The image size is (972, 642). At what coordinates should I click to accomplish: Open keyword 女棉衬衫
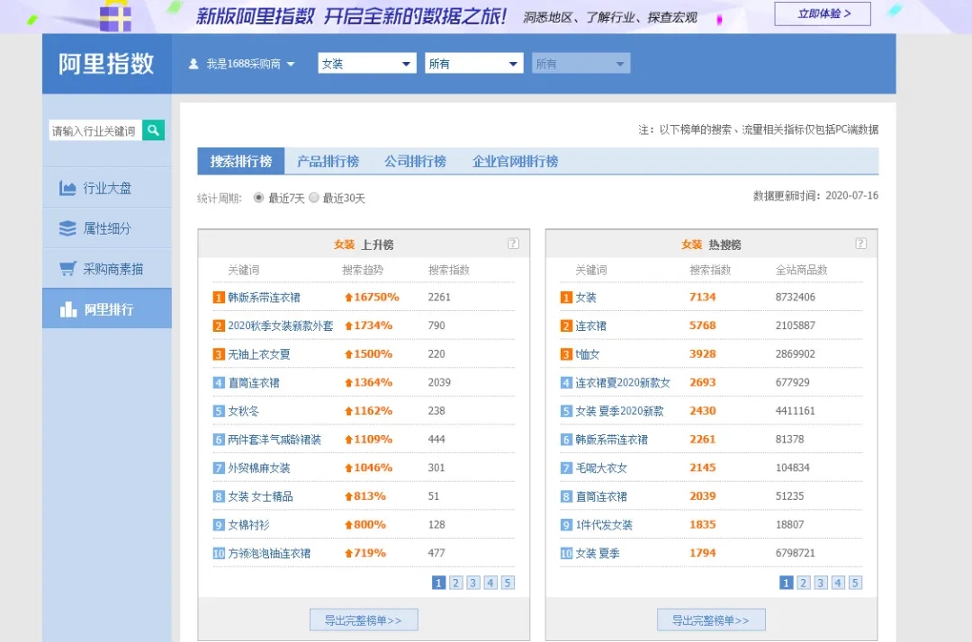click(248, 525)
